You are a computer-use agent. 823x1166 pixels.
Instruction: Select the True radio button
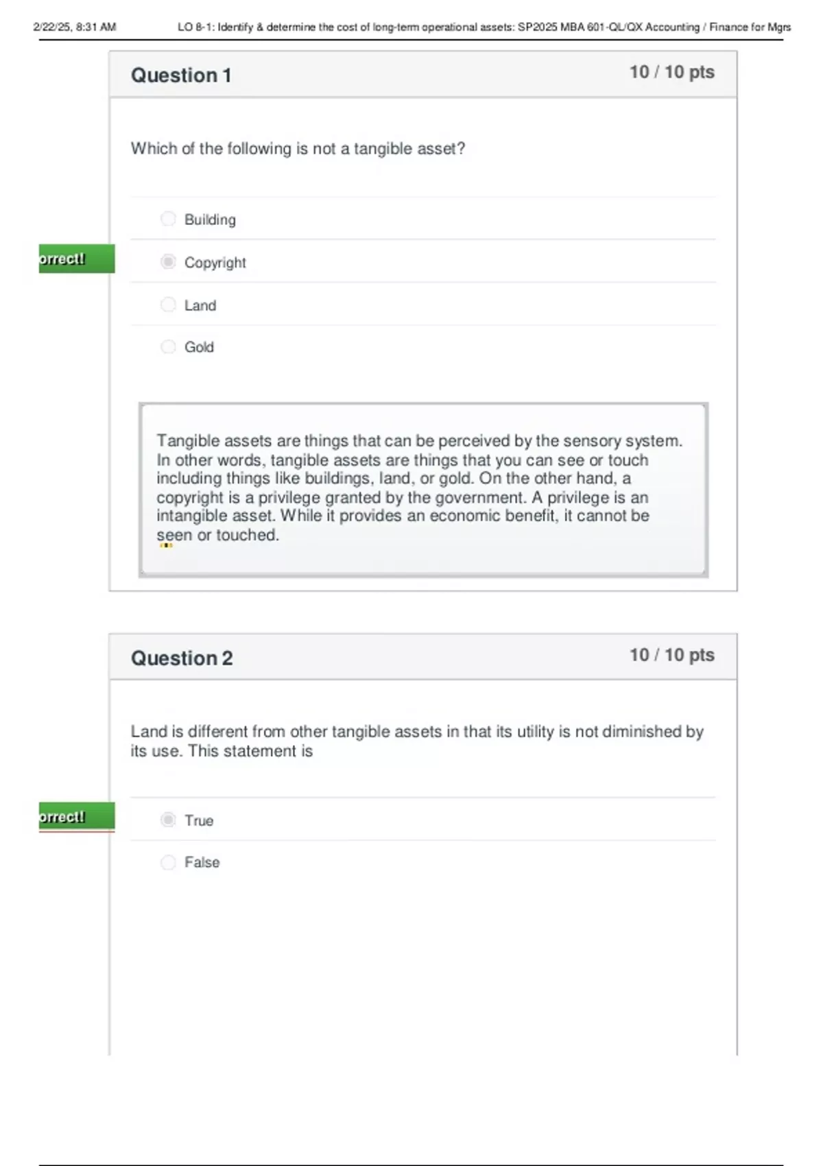coord(168,820)
